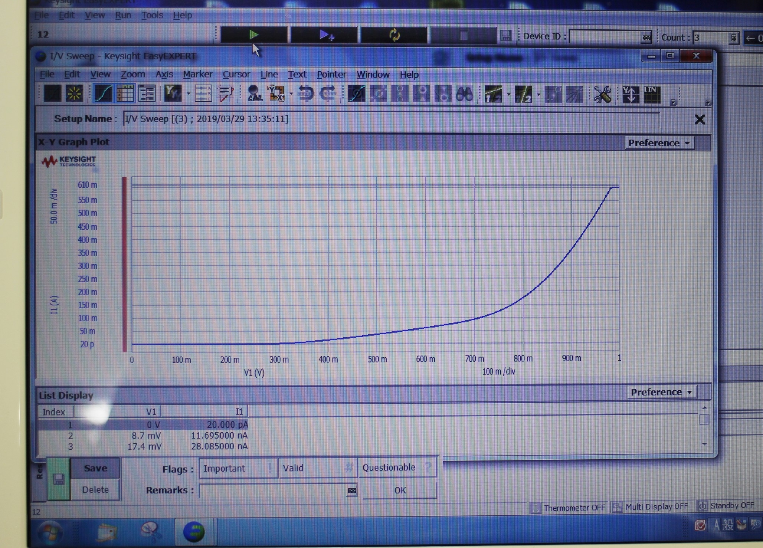
Task: Open the dropdown arrow beside Y axis icon
Action: click(188, 93)
